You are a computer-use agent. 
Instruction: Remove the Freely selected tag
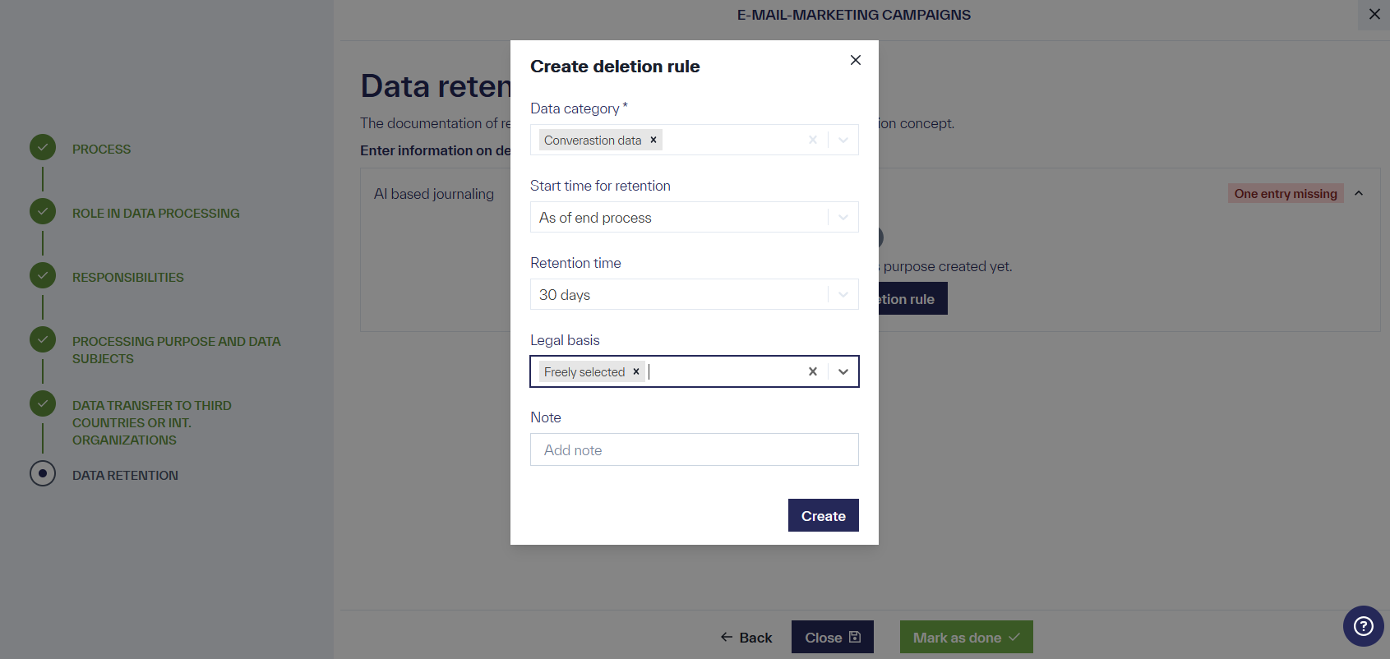(x=636, y=371)
